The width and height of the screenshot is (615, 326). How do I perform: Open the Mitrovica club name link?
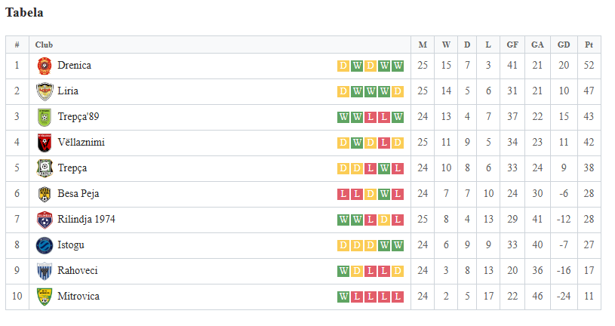78,296
